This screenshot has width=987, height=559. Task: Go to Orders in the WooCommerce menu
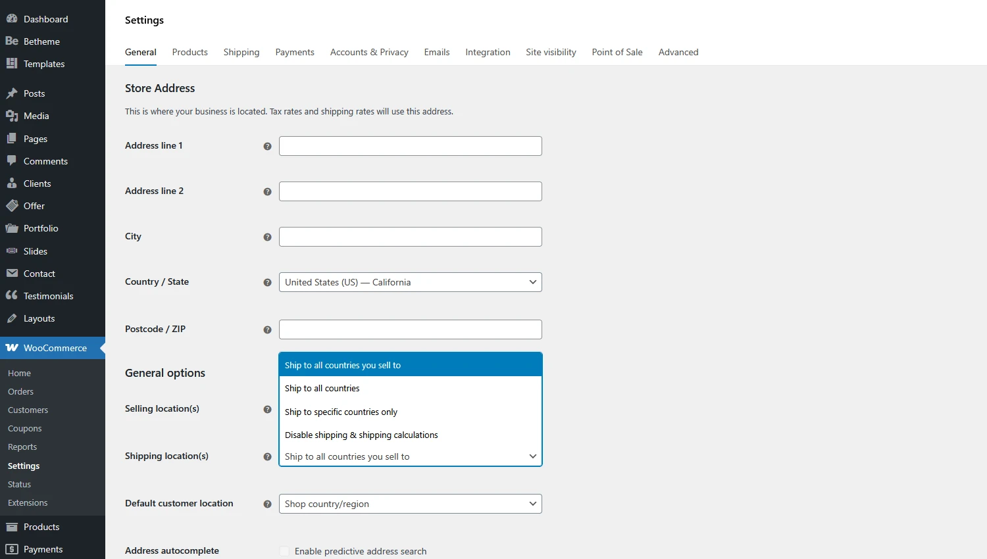pos(20,391)
